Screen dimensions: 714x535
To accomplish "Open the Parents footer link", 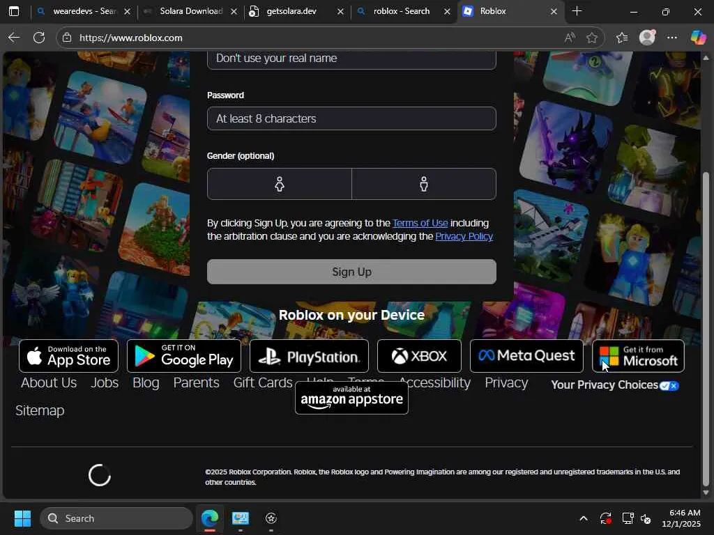I will (x=196, y=383).
